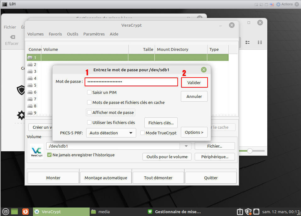The image size is (301, 216).
Task: Open the Favoris menu
Action: coord(55,34)
